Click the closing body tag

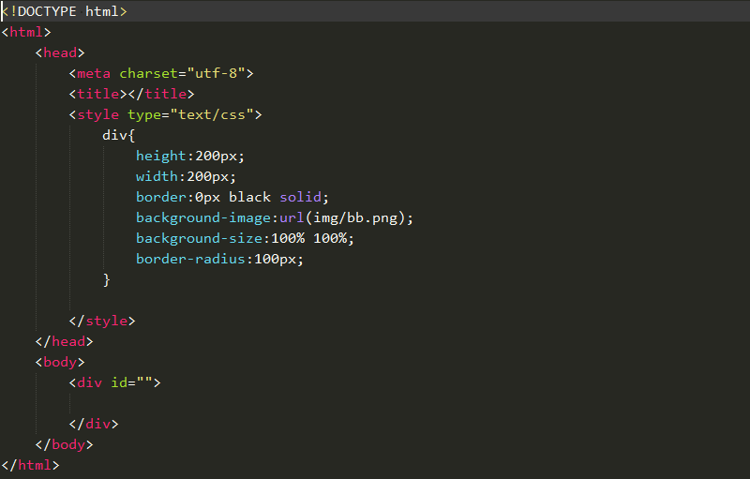coord(64,444)
